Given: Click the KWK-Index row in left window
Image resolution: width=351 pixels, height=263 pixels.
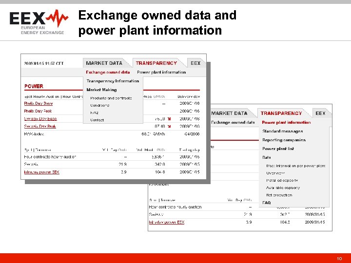Looking at the screenshot, I should (x=112, y=134).
